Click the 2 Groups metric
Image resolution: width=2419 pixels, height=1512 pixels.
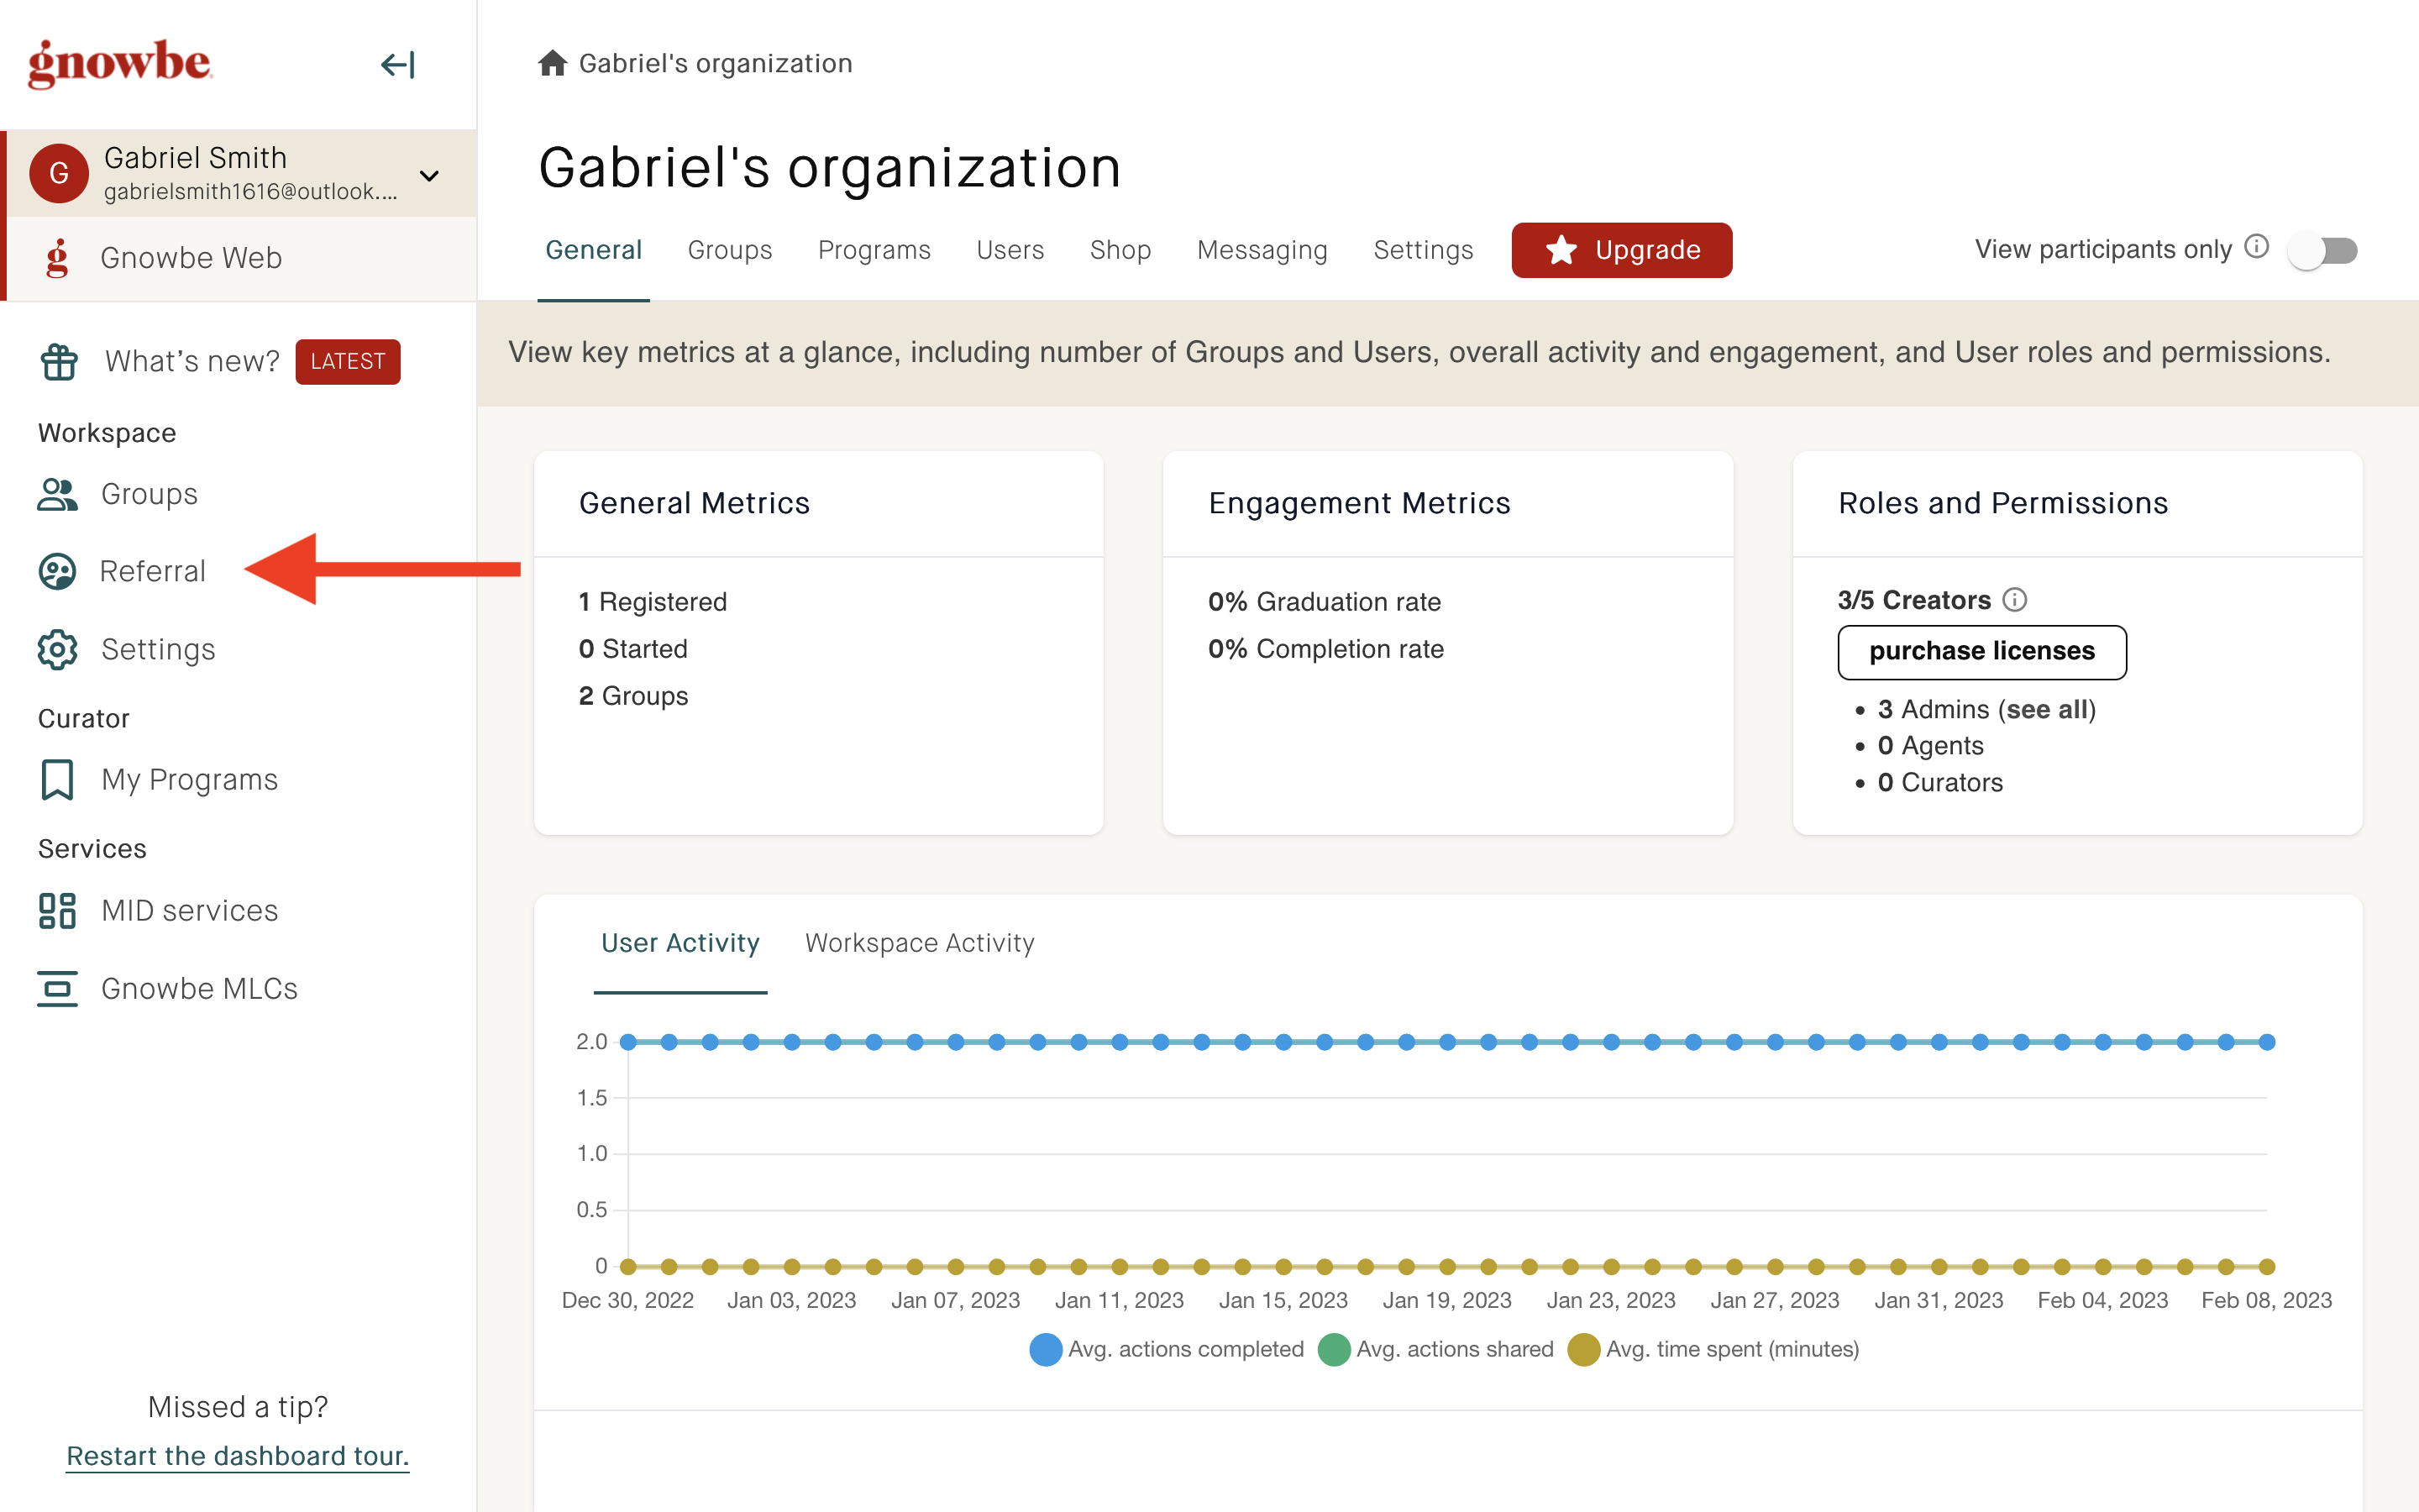(x=634, y=696)
